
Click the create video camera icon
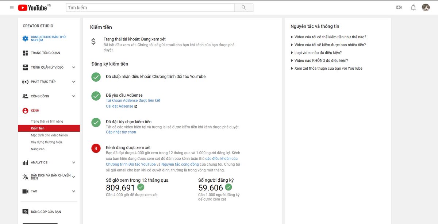tap(399, 8)
